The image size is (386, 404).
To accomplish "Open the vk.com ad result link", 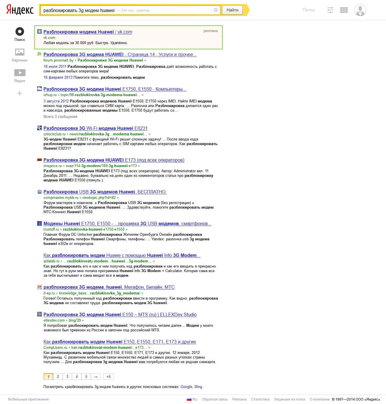I will [x=88, y=32].
